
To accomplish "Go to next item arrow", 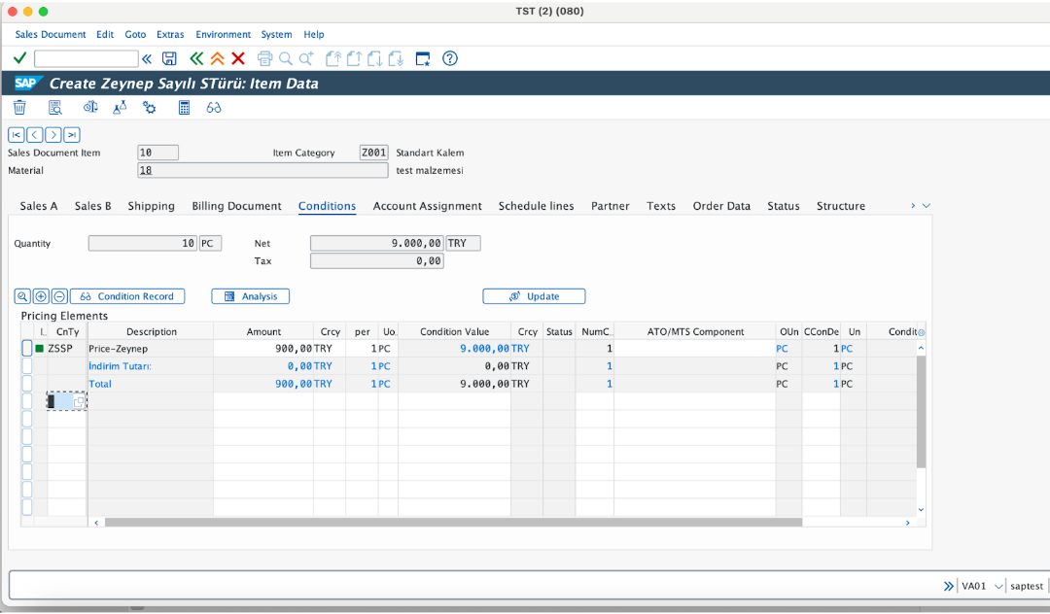I will click(53, 134).
